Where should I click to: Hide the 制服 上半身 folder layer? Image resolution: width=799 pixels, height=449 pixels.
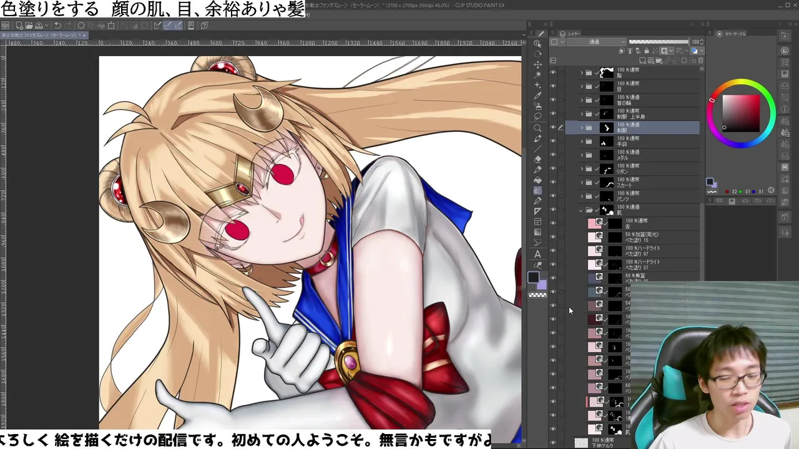[552, 114]
